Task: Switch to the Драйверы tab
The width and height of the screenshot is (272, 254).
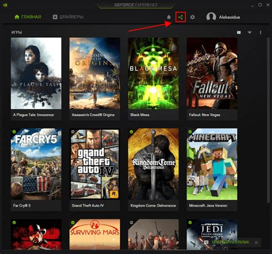Action: (68, 17)
